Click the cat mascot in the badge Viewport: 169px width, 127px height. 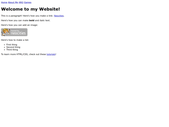[6, 32]
